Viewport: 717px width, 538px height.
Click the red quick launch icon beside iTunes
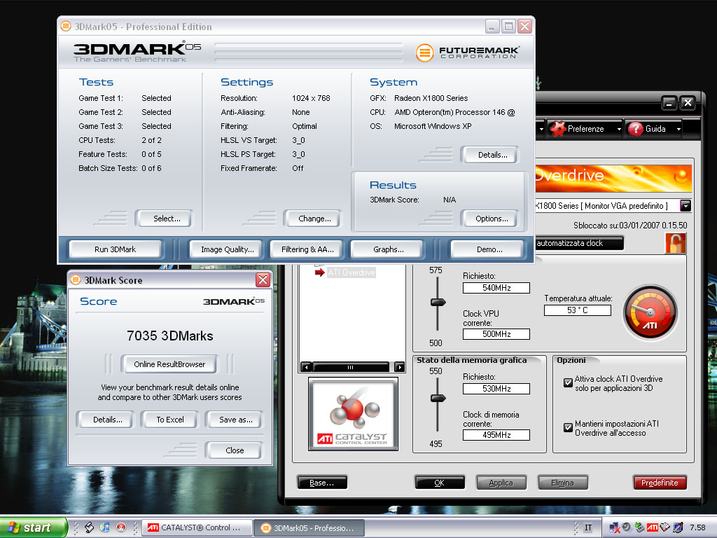(120, 527)
